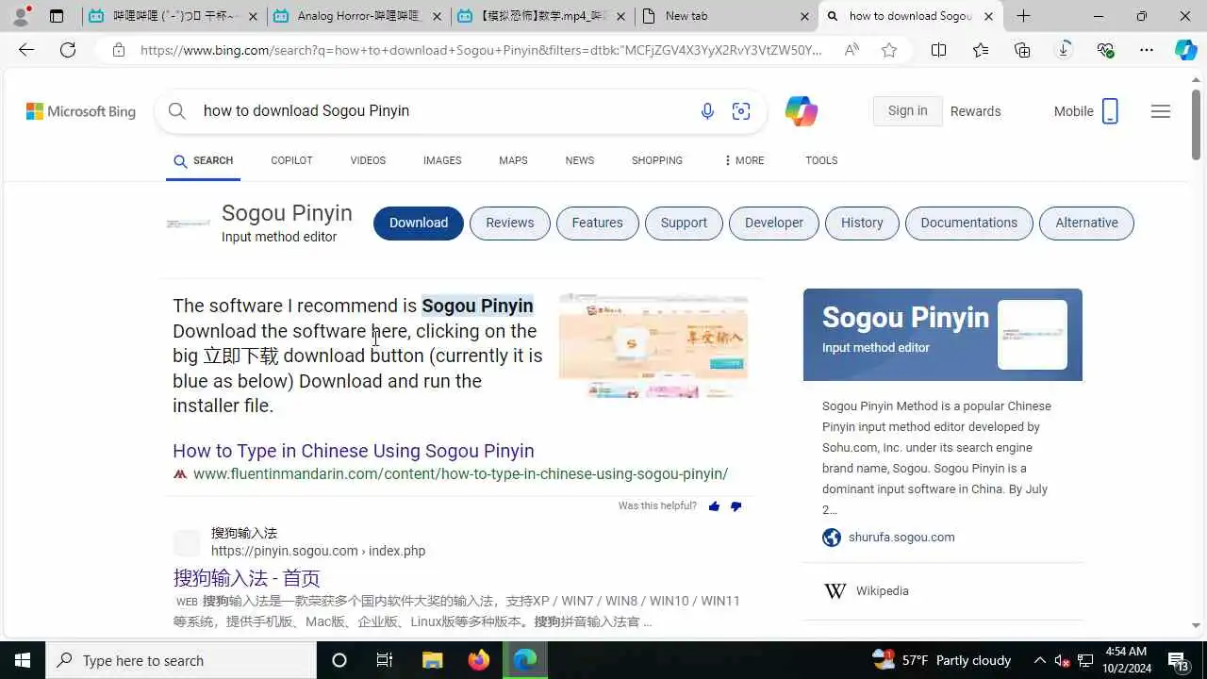
Task: Open the Copilot sidebar icon
Action: click(1186, 50)
